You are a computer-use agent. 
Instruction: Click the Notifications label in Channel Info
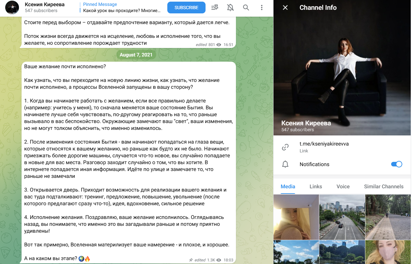(x=314, y=164)
